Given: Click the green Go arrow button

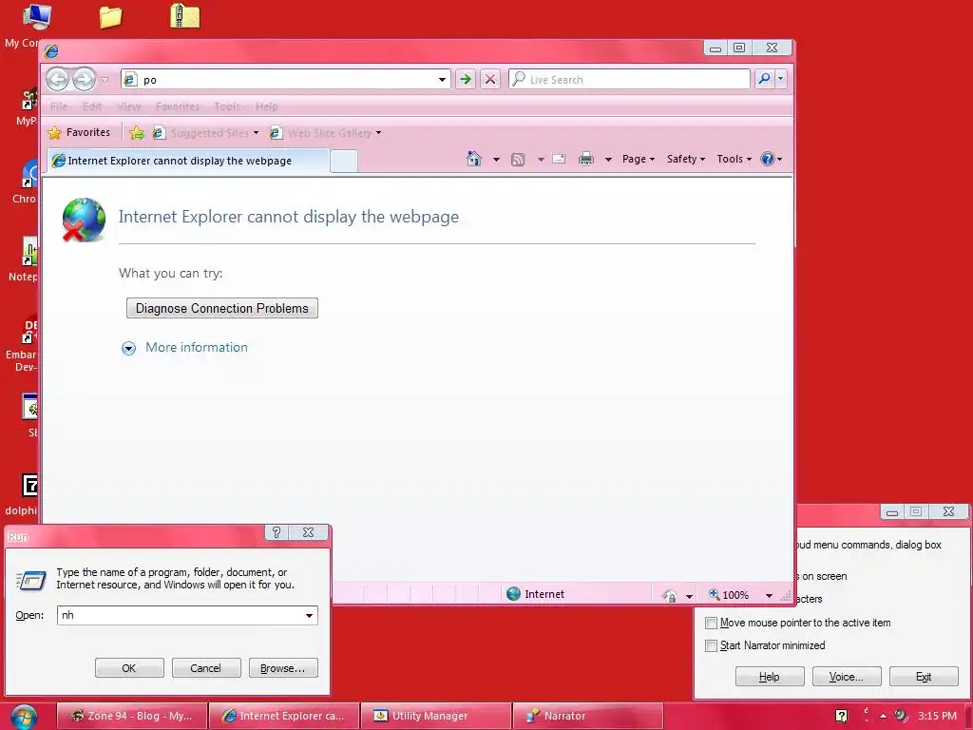Looking at the screenshot, I should [x=466, y=79].
